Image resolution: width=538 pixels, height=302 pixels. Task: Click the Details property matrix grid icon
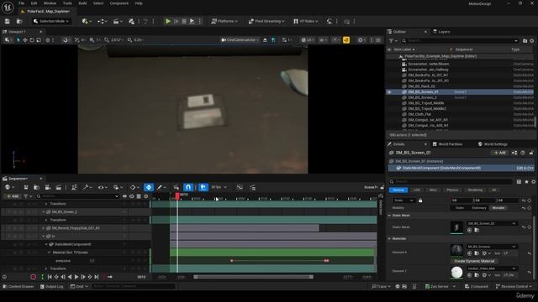tap(520, 182)
